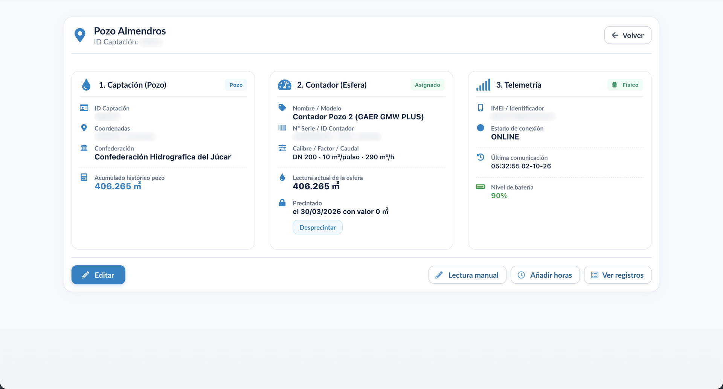The image size is (723, 389).
Task: Open the Editar button
Action: click(98, 275)
